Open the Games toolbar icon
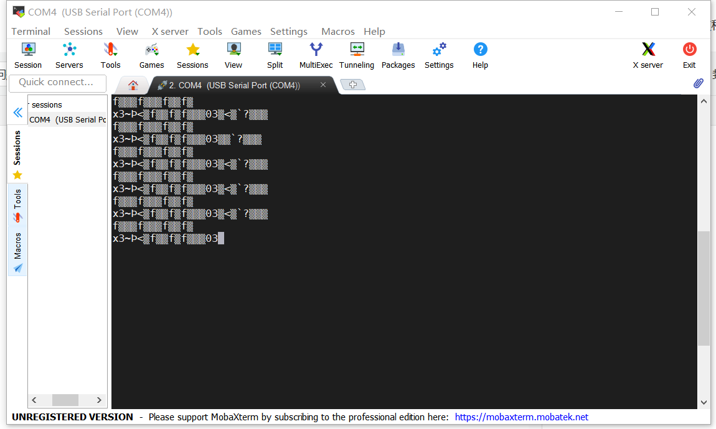716x429 pixels. tap(151, 50)
